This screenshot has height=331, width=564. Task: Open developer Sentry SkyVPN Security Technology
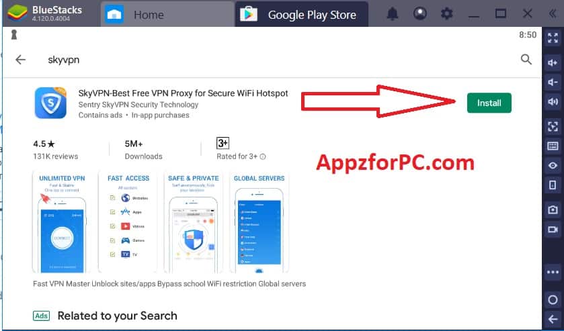pyautogui.click(x=138, y=105)
